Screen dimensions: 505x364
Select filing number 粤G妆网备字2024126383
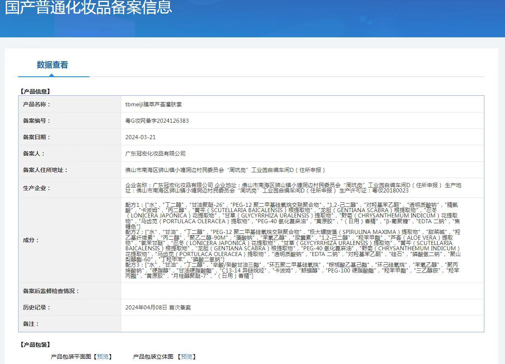[157, 121]
